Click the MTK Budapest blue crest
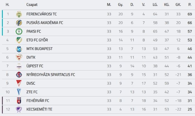This screenshot has width=195, height=116. click(19, 49)
